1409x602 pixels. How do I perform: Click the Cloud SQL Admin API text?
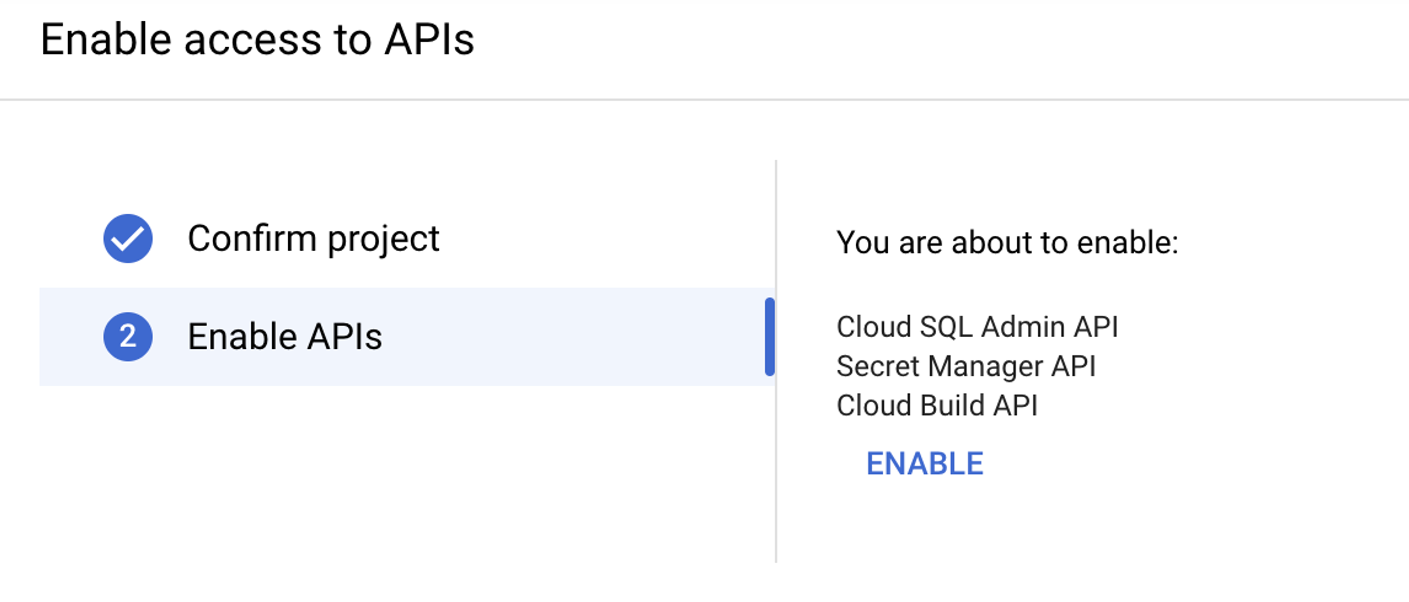tap(977, 327)
